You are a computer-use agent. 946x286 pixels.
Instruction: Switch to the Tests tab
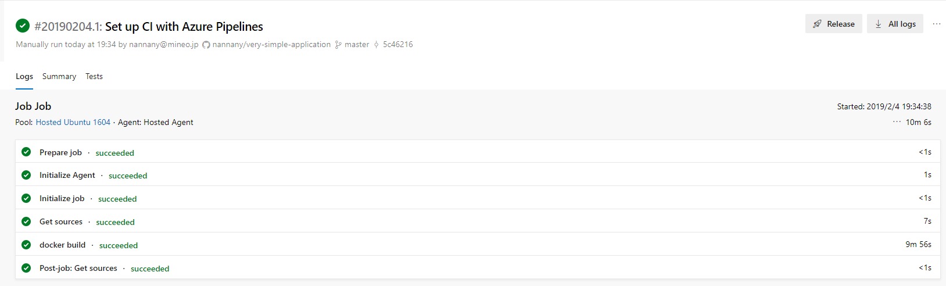tap(94, 76)
